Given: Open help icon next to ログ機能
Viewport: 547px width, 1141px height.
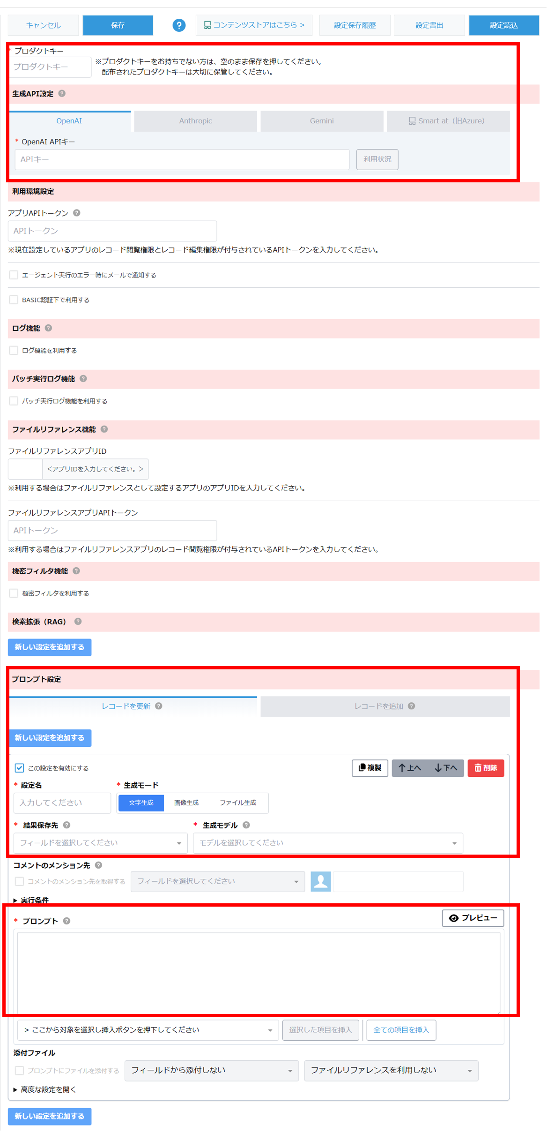Looking at the screenshot, I should [x=48, y=328].
